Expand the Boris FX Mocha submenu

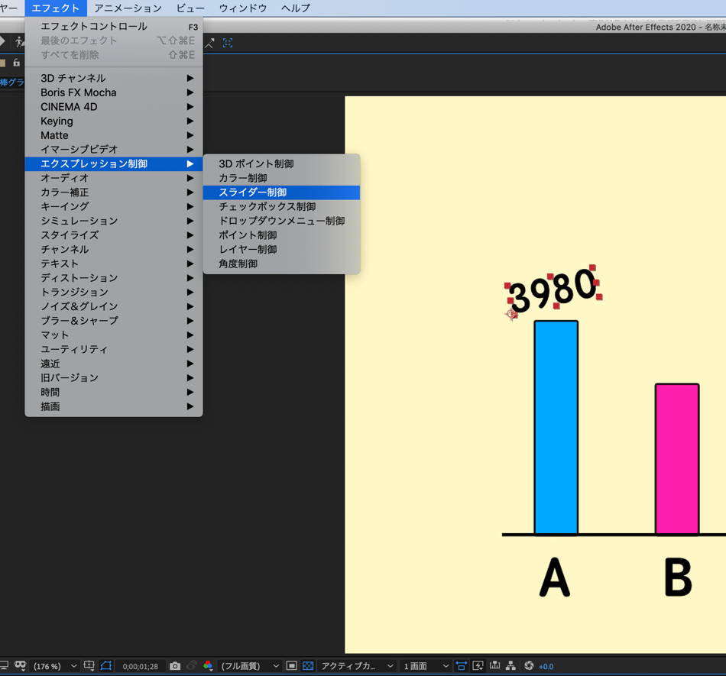coord(114,92)
